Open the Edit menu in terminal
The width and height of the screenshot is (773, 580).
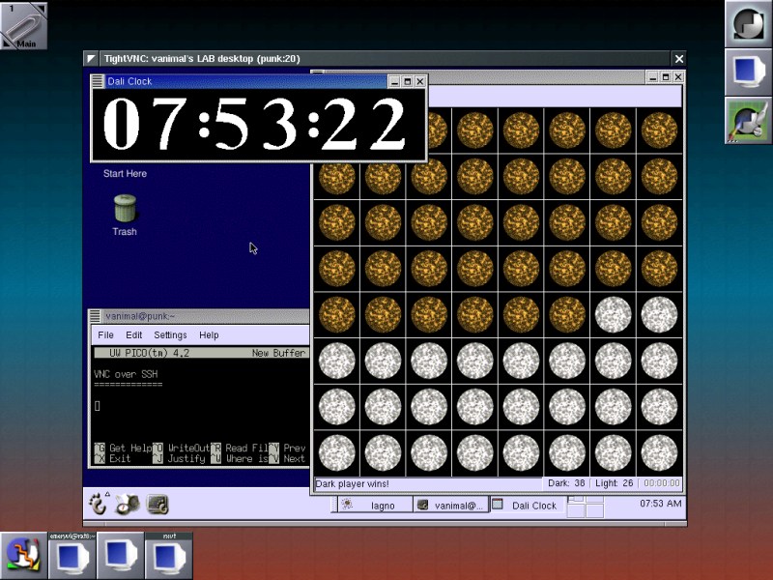coord(134,335)
